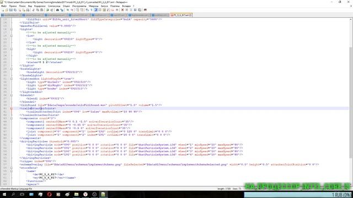Open Windows taskbar search

(13, 194)
